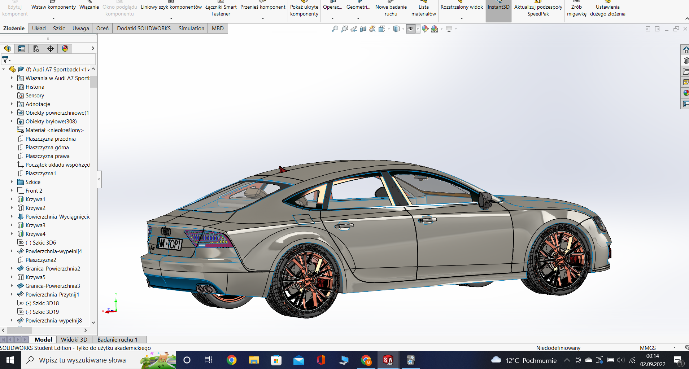
Task: Switch to Widoki 3D bottom tab
Action: (74, 339)
